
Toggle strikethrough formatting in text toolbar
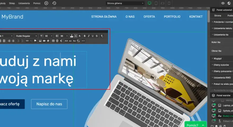pyautogui.click(x=97, y=36)
